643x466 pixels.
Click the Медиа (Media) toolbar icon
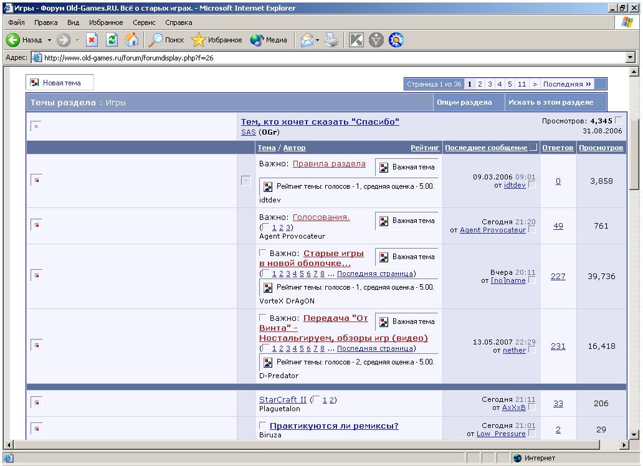pos(269,40)
